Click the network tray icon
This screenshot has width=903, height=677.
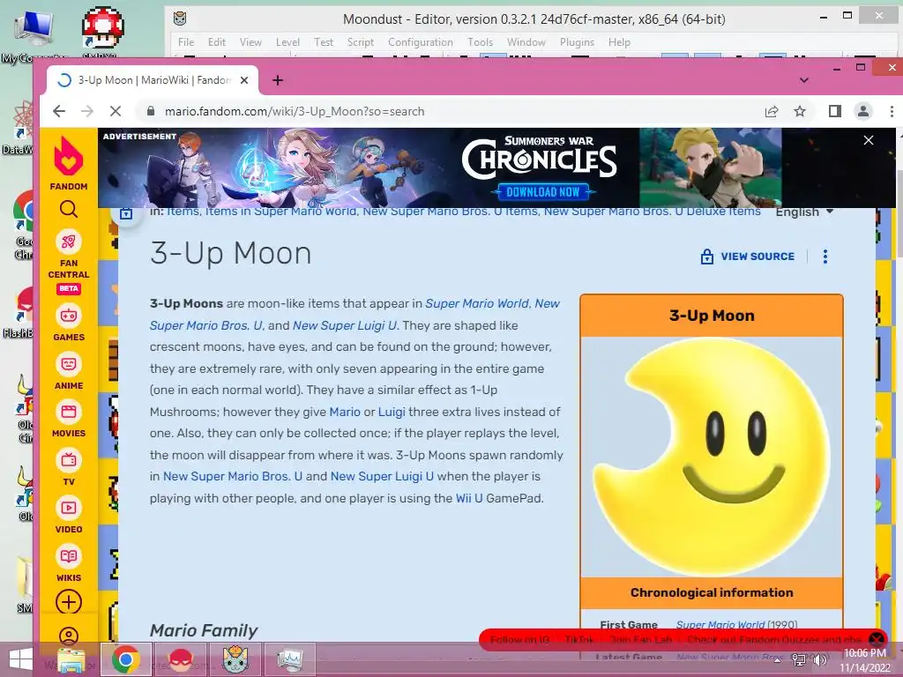pos(799,659)
